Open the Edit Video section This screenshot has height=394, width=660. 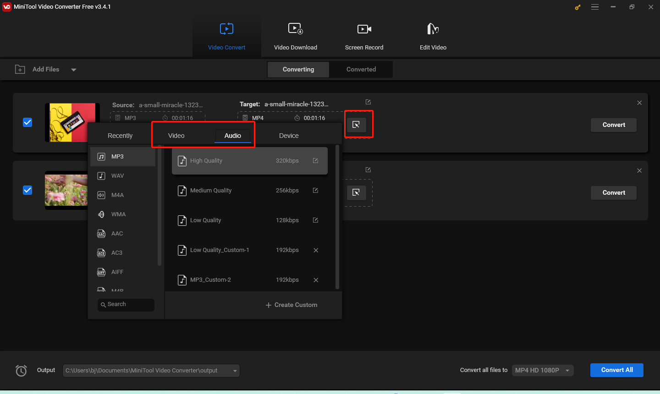(x=433, y=37)
